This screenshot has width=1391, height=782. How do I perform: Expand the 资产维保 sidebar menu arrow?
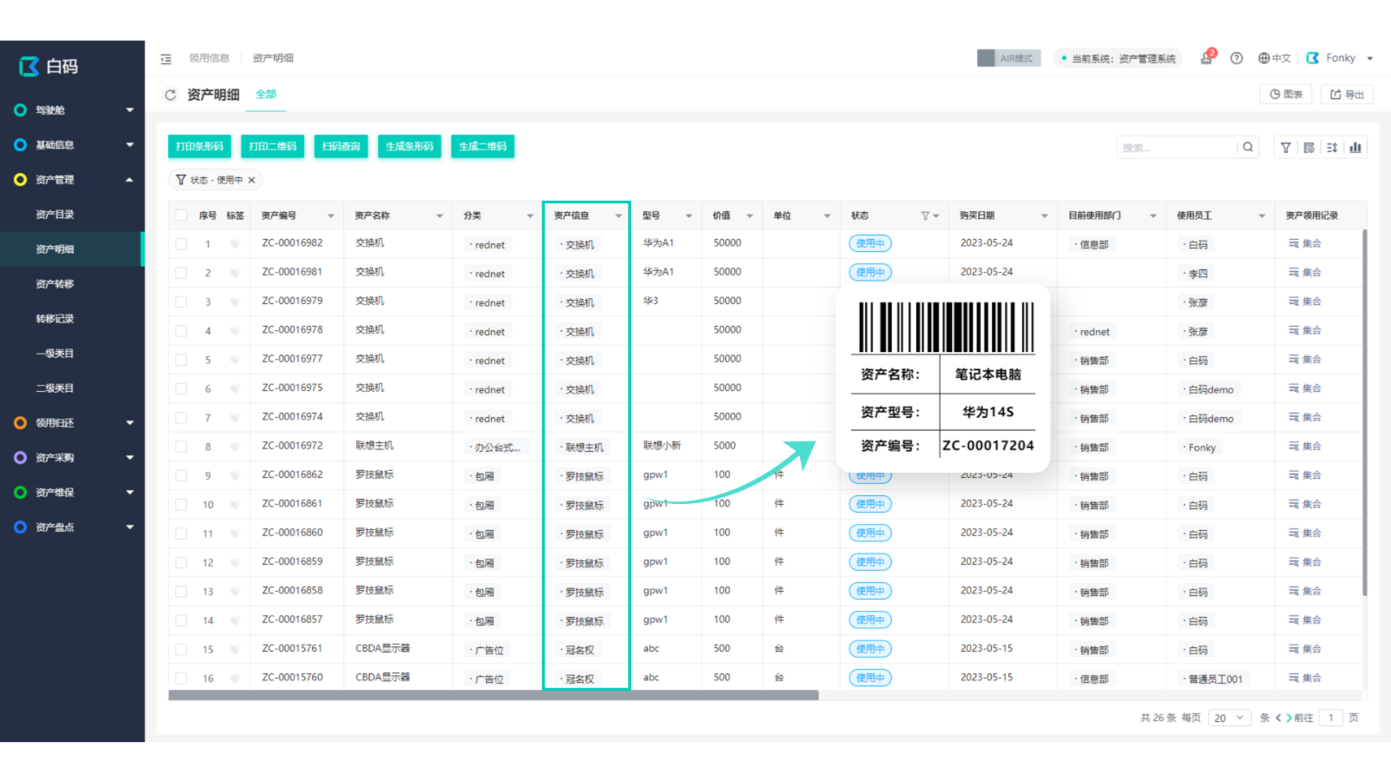coord(130,493)
